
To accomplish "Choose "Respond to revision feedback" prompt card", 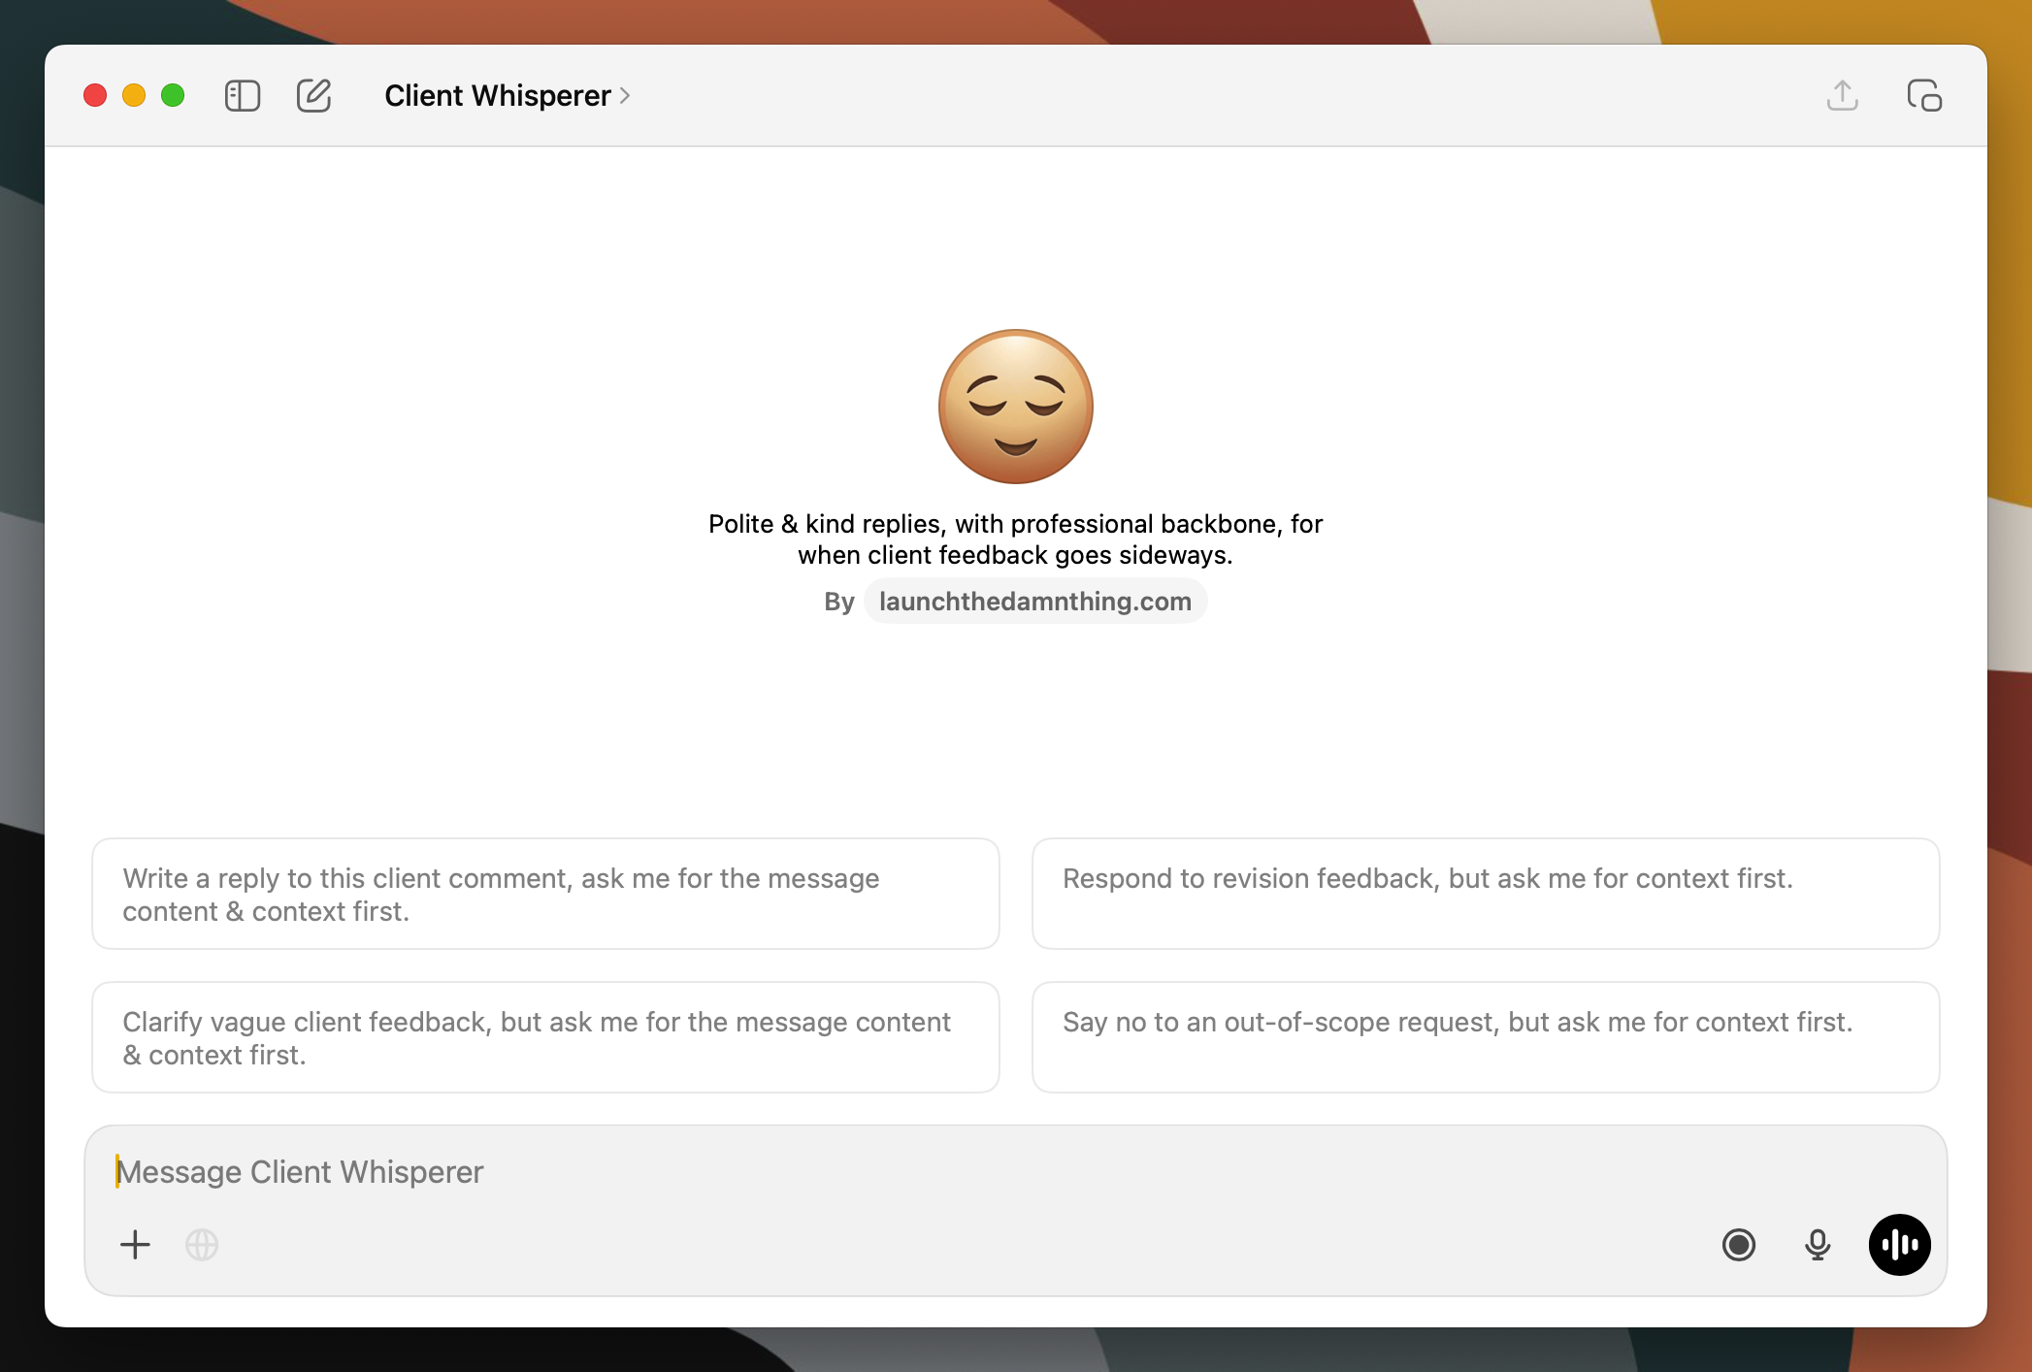I will click(1485, 894).
